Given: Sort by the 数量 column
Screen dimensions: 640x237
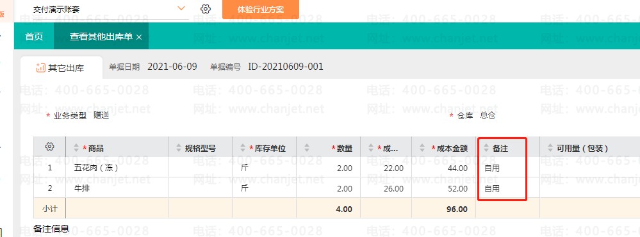Looking at the screenshot, I should (307, 149).
